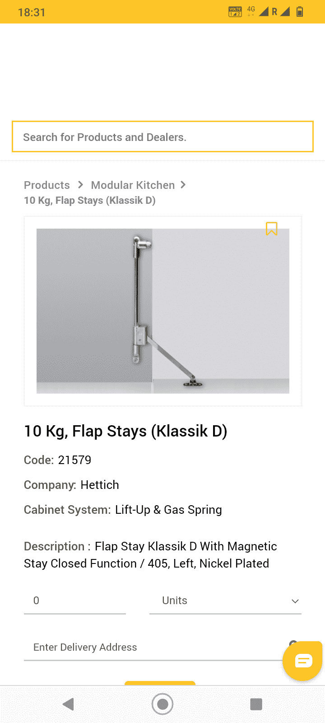The height and width of the screenshot is (723, 325).
Task: Click the chevron after Products breadcrumb
Action: click(80, 185)
